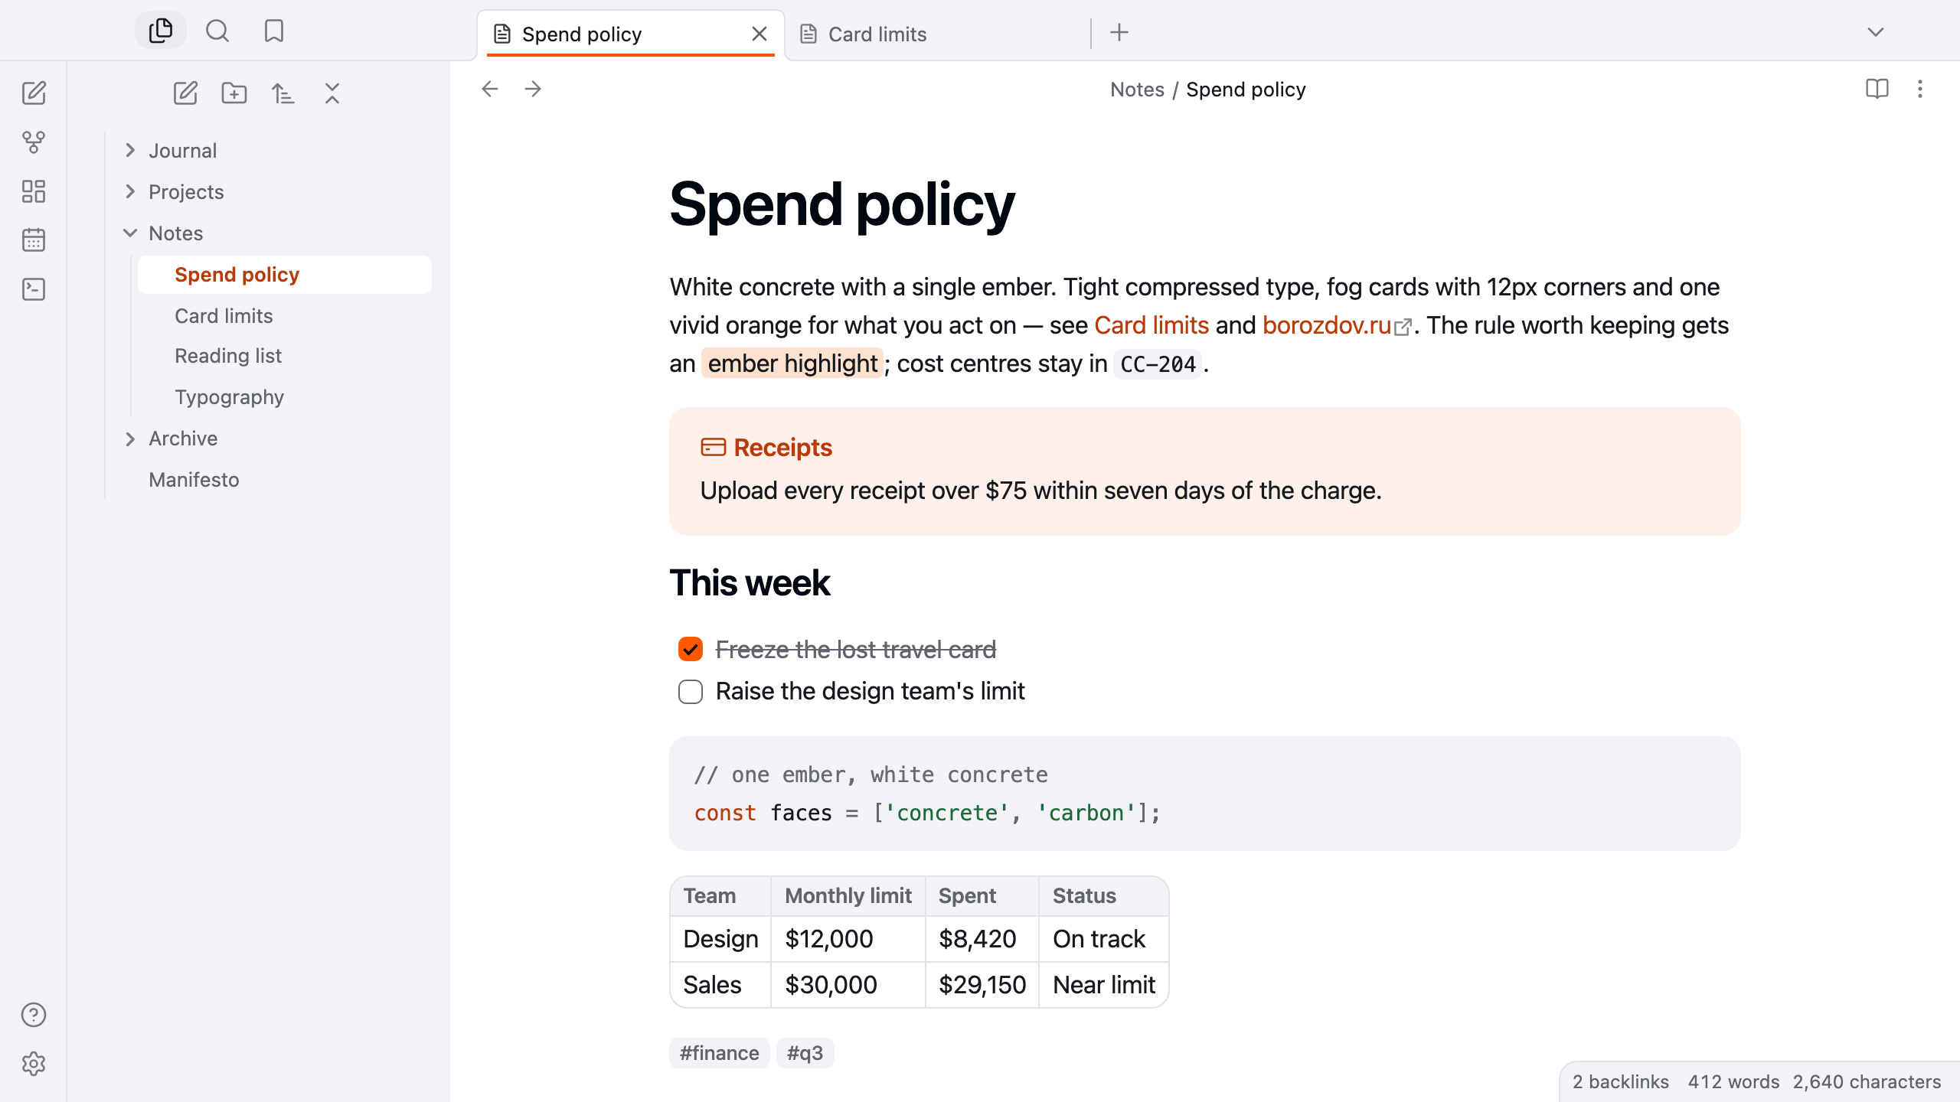Click the Sales "Near limit" table cell
1960x1102 pixels.
1104,985
